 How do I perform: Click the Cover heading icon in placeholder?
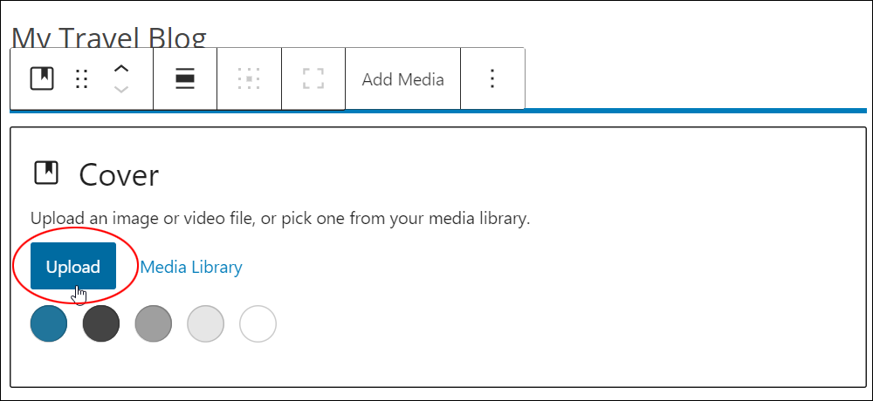[x=47, y=173]
